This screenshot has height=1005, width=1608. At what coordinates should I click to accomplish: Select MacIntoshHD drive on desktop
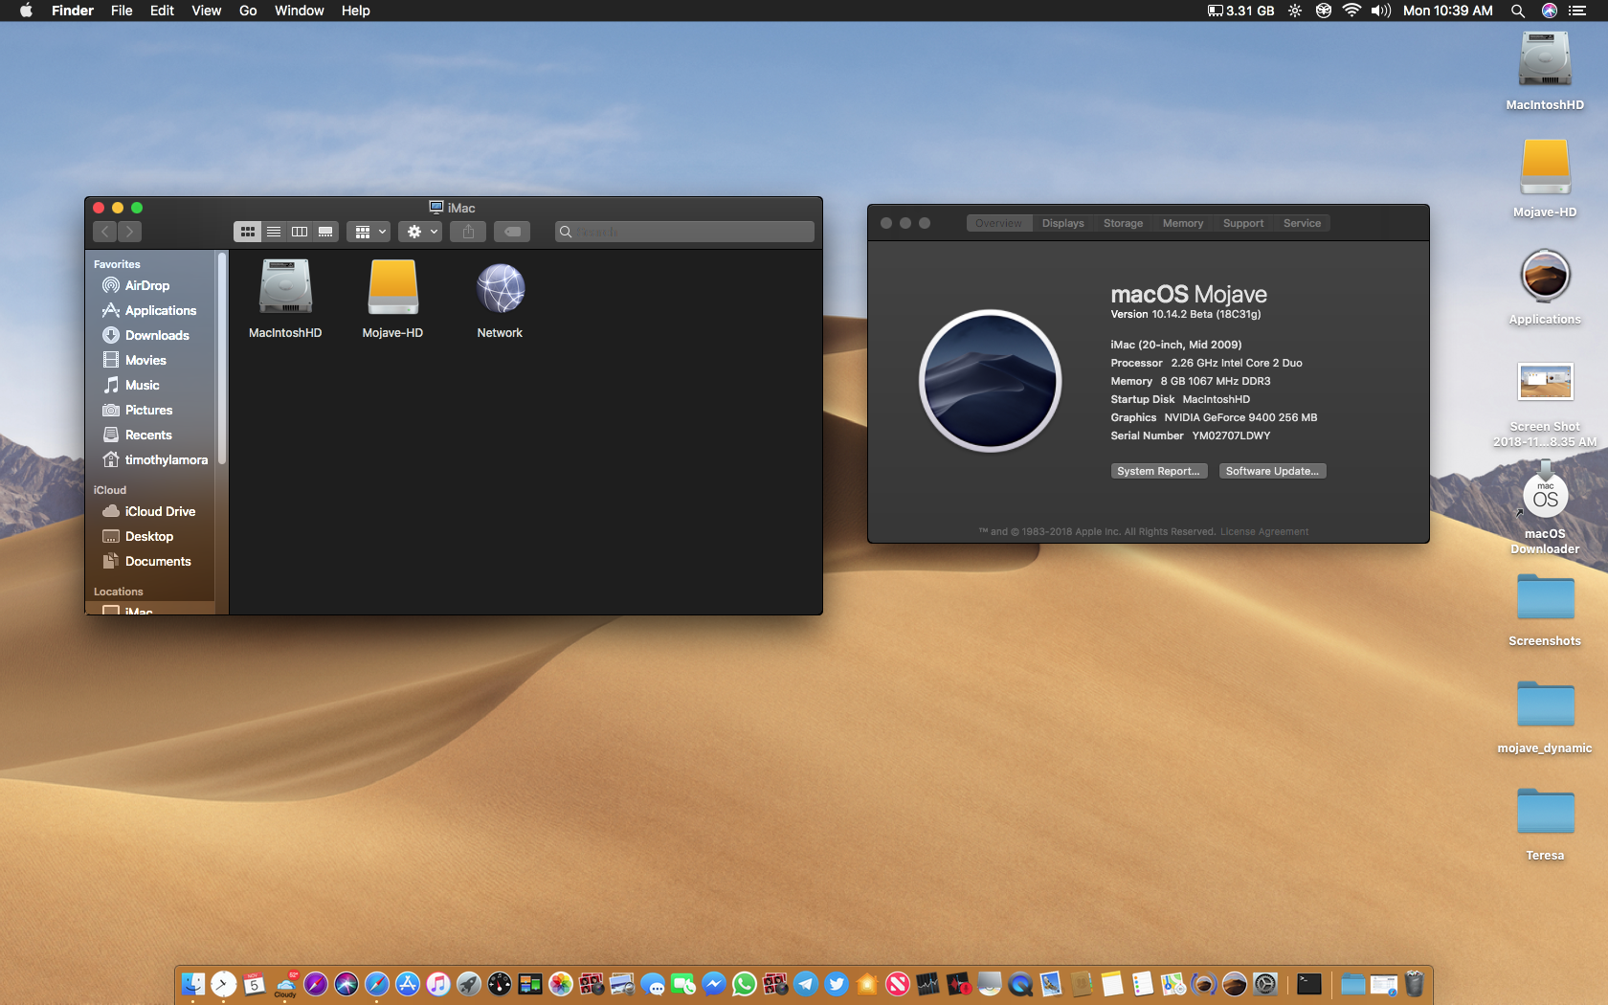[x=1545, y=71]
